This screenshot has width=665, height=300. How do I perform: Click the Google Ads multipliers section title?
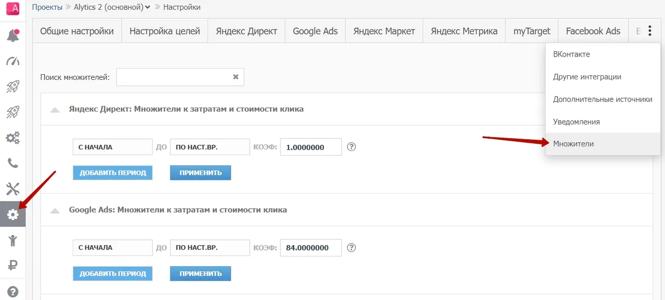(x=178, y=210)
